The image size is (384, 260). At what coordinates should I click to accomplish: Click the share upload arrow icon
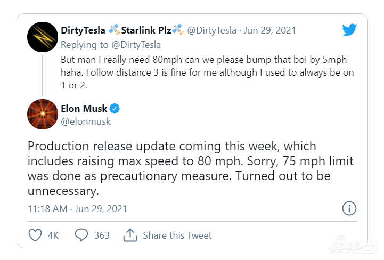point(130,235)
